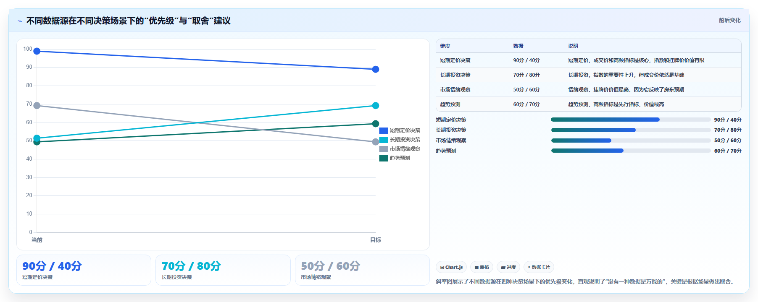Click the 90分 / 40分 table cell

click(x=526, y=60)
